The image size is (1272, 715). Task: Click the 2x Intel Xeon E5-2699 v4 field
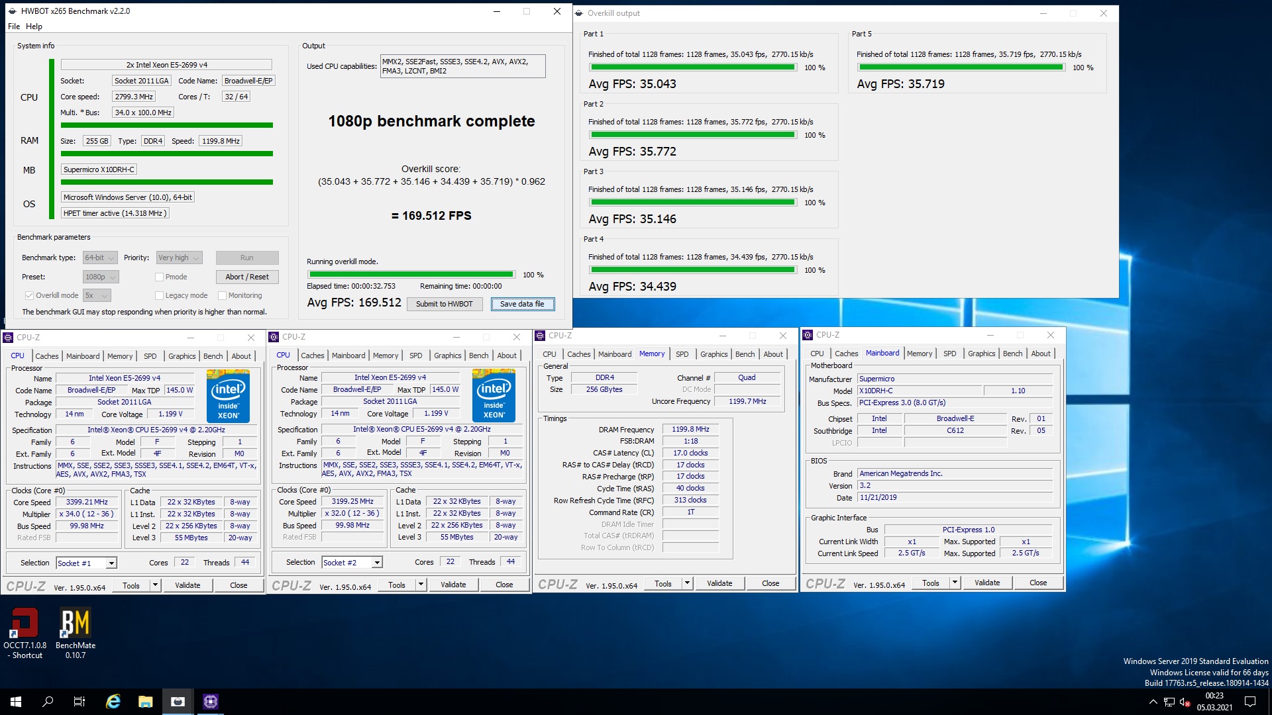[x=166, y=65]
